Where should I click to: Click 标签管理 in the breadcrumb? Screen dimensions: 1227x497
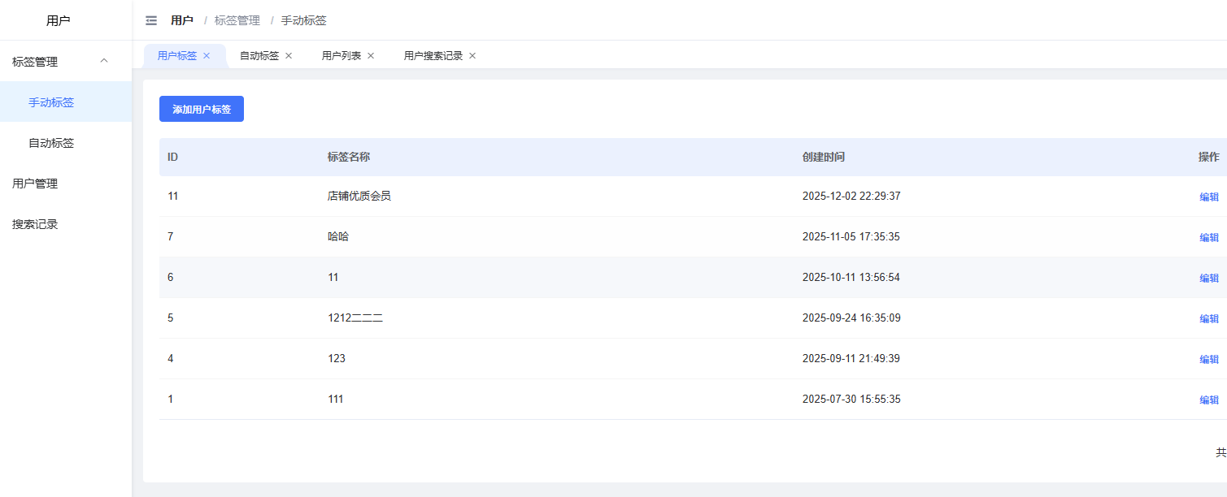237,20
